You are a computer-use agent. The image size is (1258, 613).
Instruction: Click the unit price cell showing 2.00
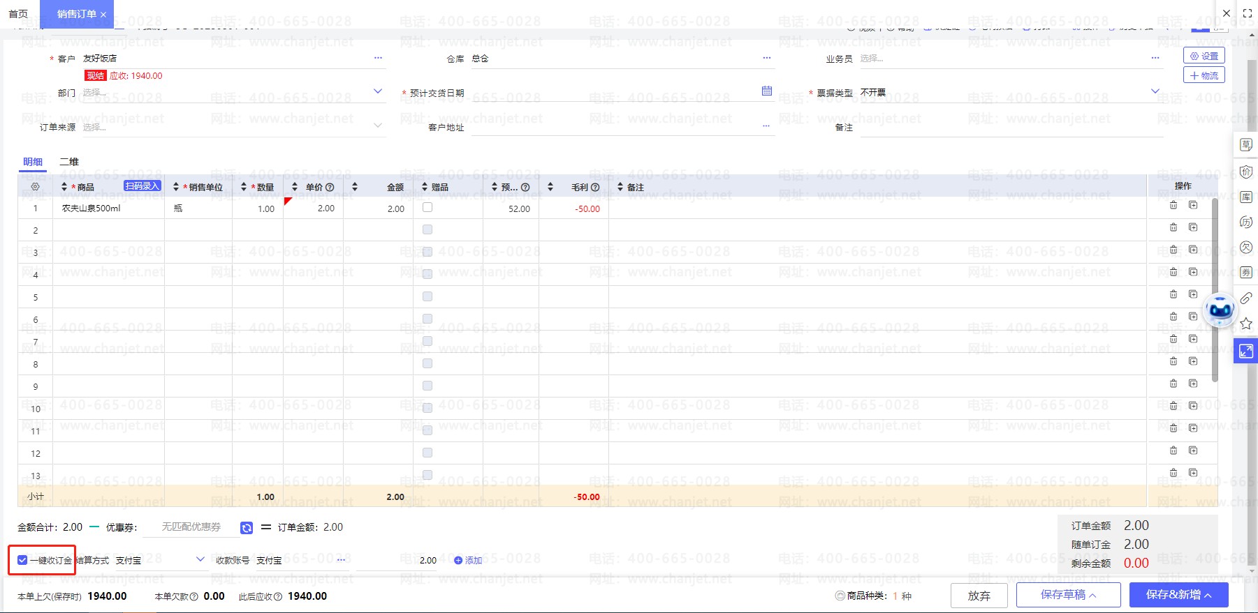click(313, 209)
